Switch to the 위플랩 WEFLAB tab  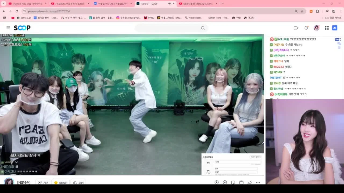pos(113,3)
